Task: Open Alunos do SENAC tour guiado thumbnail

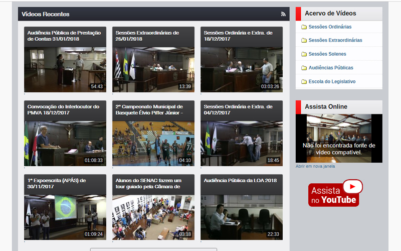Action: (x=153, y=217)
